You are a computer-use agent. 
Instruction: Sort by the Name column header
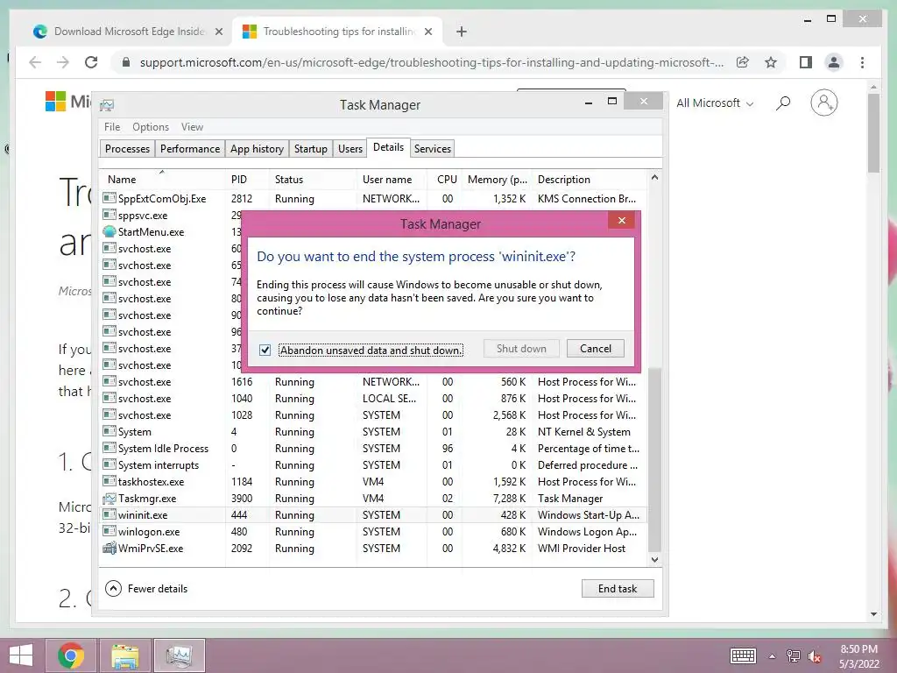tap(162, 179)
